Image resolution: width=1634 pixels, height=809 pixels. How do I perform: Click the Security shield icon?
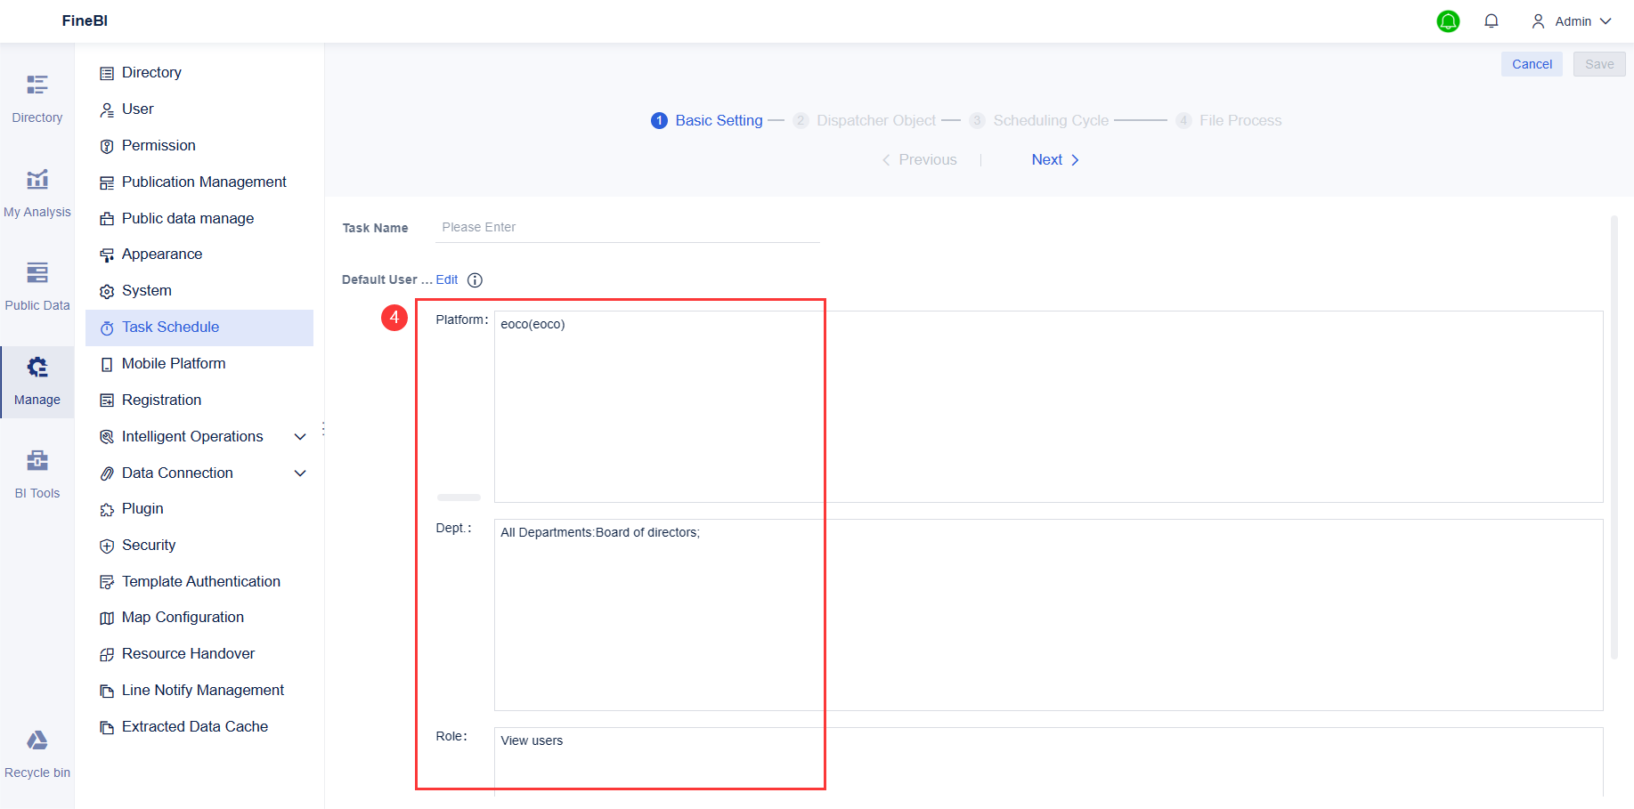[107, 545]
